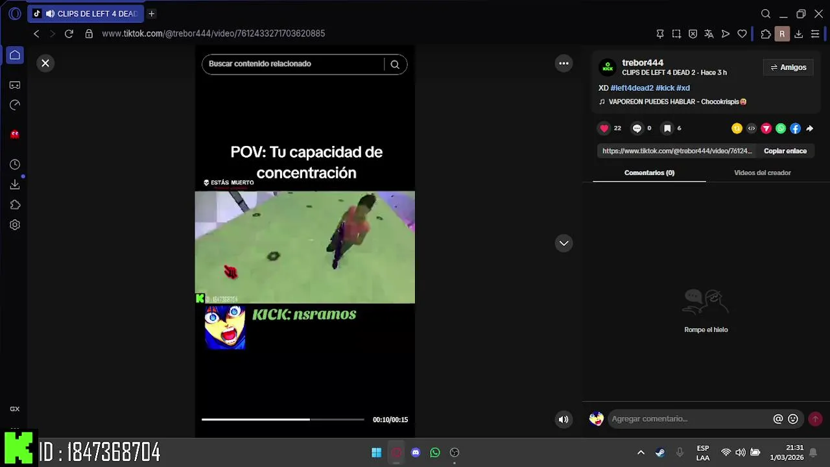This screenshot has height=467, width=830.
Task: Open toolbar extensions puzzle icon
Action: pyautogui.click(x=766, y=34)
